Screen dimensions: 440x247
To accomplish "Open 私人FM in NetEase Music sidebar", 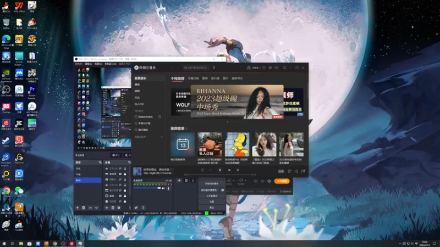I will [139, 104].
